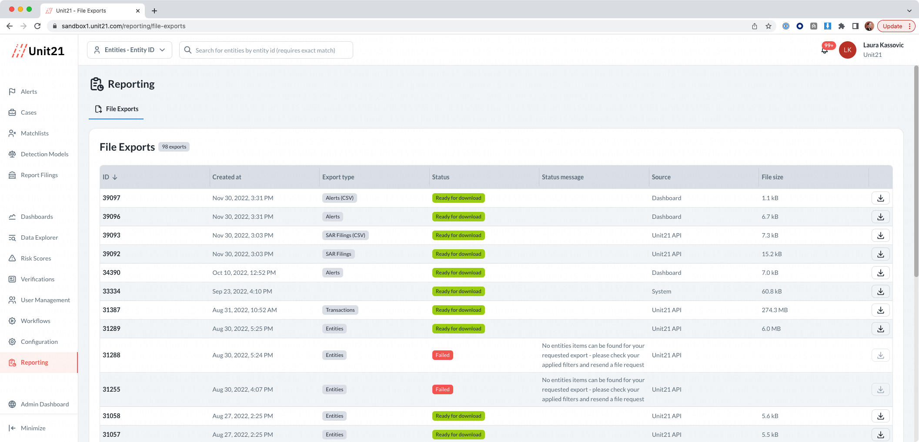Click the Chrome profile picture
This screenshot has height=442, width=919.
(869, 26)
